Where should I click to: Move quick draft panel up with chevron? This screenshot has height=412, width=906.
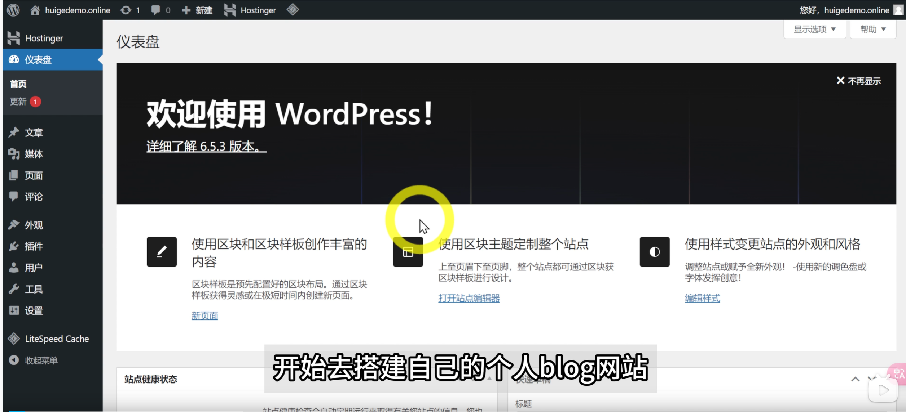coord(855,379)
